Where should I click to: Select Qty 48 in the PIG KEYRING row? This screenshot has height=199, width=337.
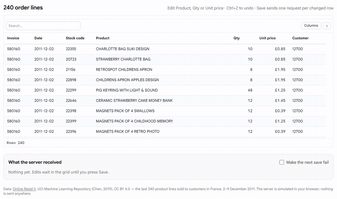250,90
